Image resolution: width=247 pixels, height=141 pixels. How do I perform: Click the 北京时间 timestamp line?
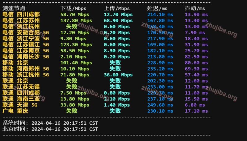(50, 129)
